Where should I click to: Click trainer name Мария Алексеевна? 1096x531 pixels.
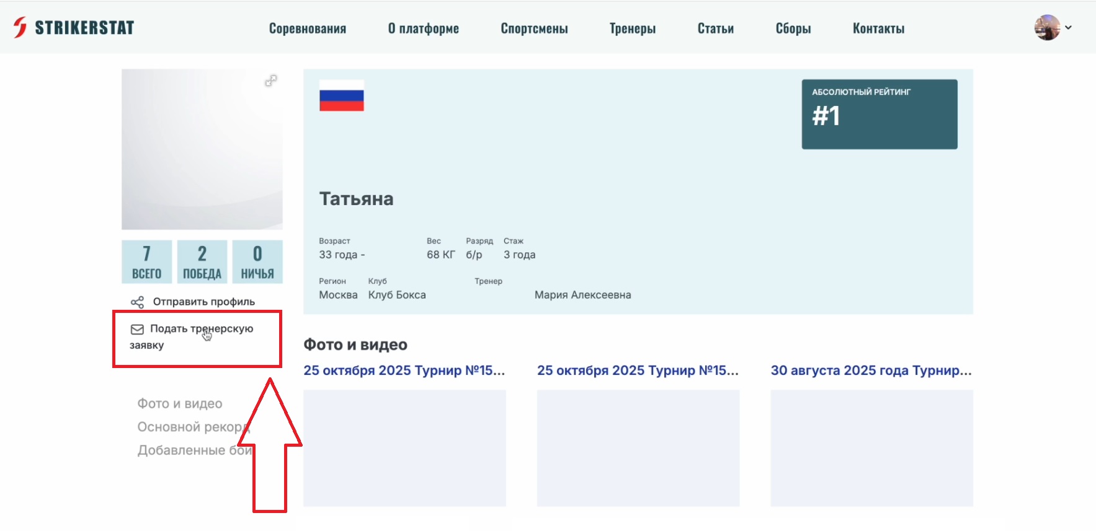click(583, 295)
